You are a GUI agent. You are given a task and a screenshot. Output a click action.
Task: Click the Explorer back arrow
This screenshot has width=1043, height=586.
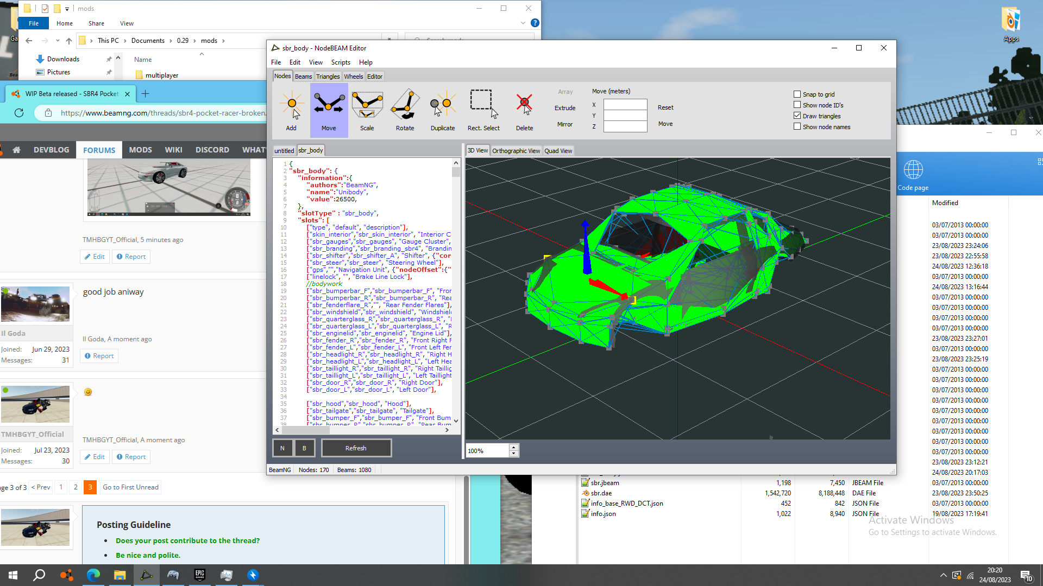point(29,41)
